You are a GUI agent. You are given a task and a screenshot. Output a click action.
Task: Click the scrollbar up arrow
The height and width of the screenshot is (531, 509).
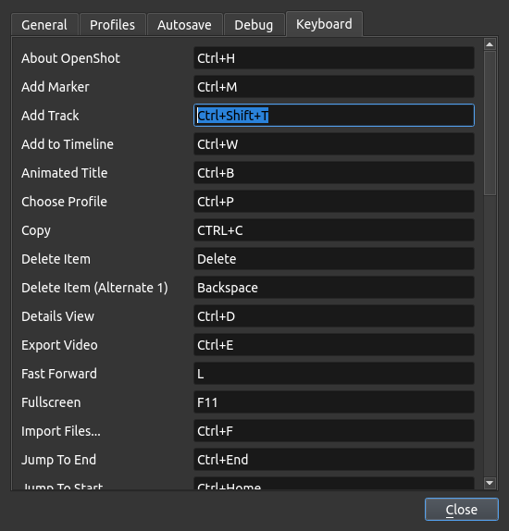(490, 44)
